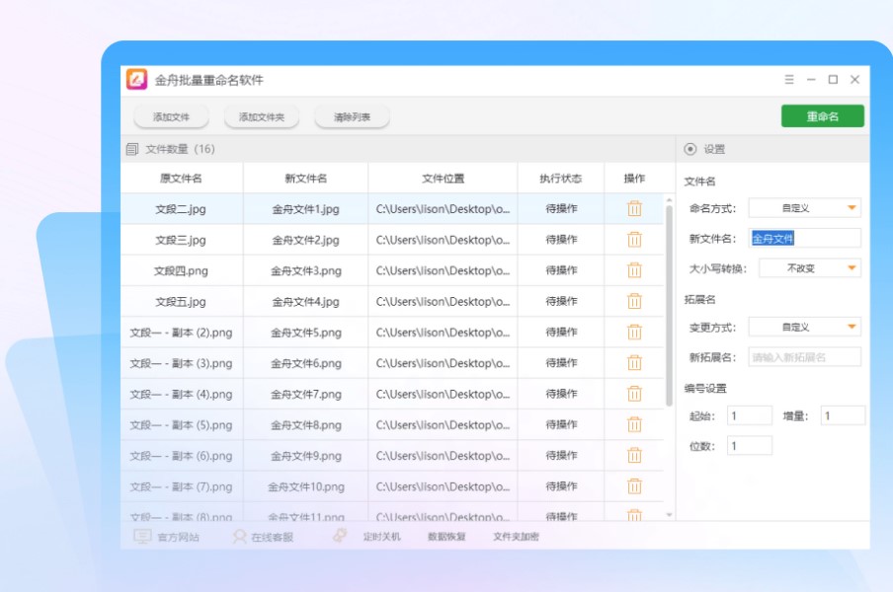Click the 官方网站 monitor icon
The image size is (893, 592).
pos(142,537)
